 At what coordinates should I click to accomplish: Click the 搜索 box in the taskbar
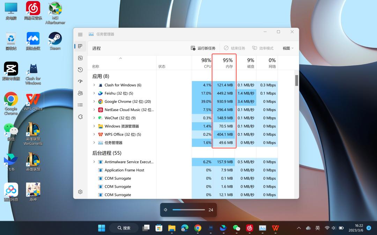coord(124,228)
